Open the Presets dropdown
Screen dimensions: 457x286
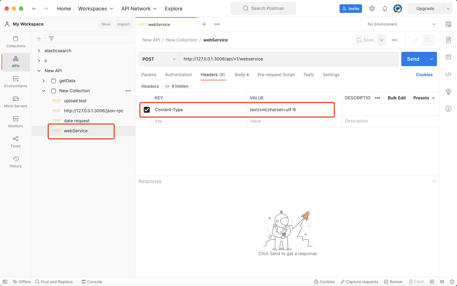tap(424, 98)
